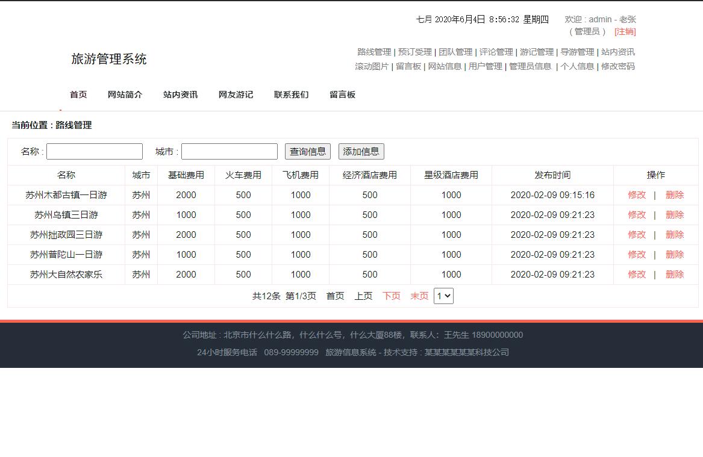Screen dimensions: 703x457
Task: Click the 注销 logout link
Action: click(x=625, y=31)
